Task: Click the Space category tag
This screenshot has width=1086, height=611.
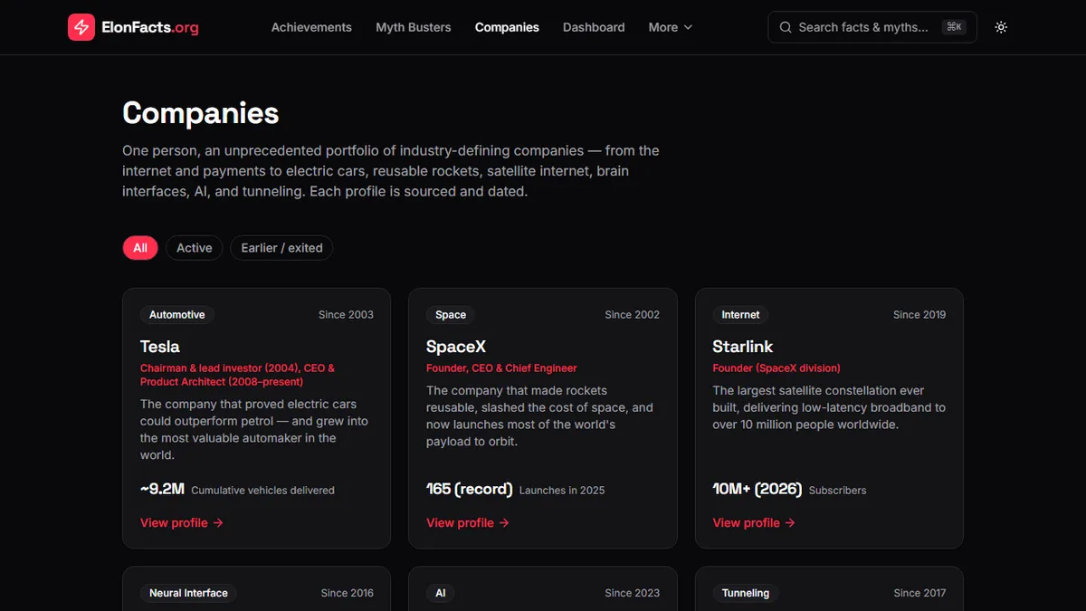Action: click(451, 315)
